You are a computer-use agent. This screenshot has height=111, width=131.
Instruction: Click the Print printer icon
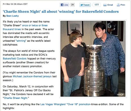118,5
